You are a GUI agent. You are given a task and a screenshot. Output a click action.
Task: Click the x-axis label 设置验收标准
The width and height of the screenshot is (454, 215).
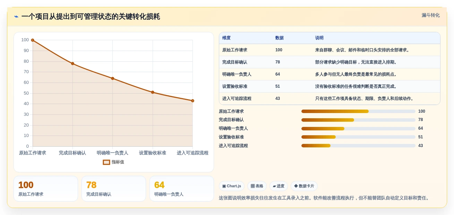point(153,153)
